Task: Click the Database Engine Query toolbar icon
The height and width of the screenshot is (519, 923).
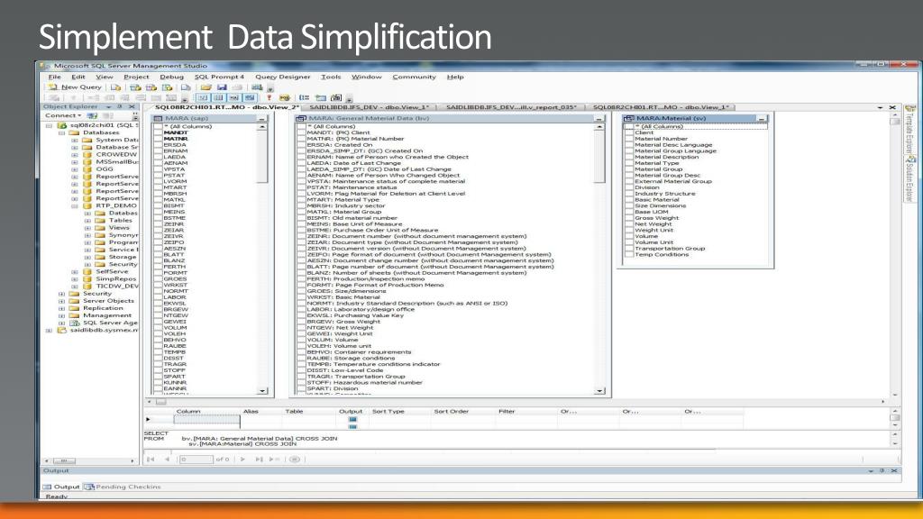Action: tap(116, 87)
